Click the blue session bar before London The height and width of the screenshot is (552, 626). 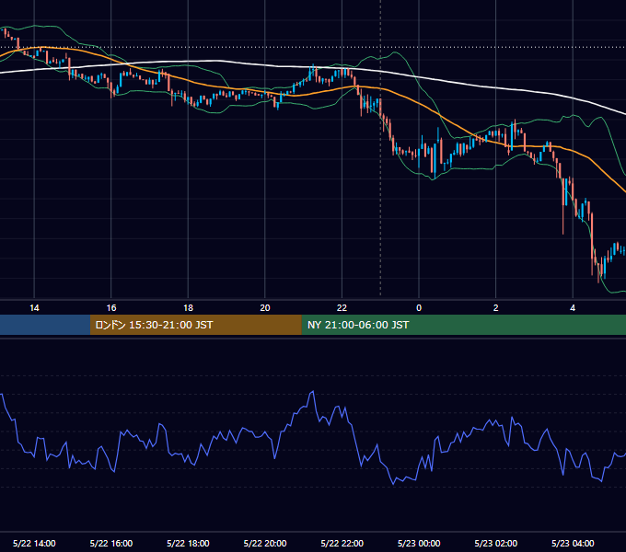(x=45, y=325)
